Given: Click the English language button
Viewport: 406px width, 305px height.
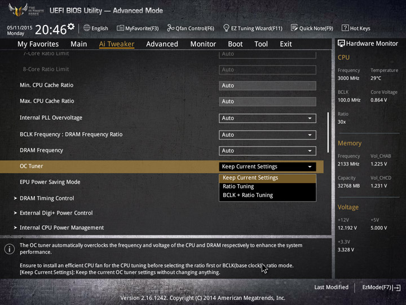Looking at the screenshot, I should click(x=95, y=28).
